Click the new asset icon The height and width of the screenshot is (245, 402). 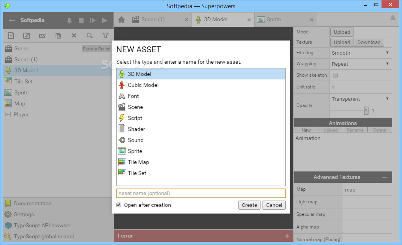(11, 35)
